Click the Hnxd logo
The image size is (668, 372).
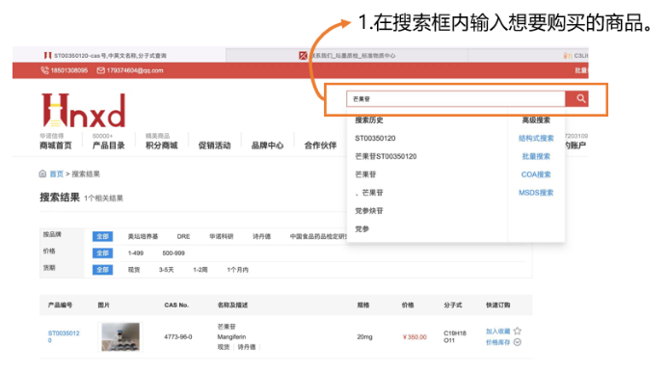[x=84, y=111]
